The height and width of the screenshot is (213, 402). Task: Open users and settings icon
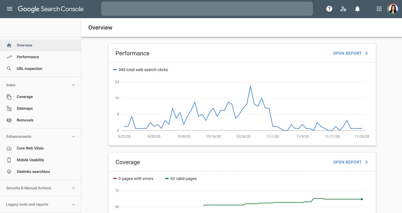pos(343,9)
